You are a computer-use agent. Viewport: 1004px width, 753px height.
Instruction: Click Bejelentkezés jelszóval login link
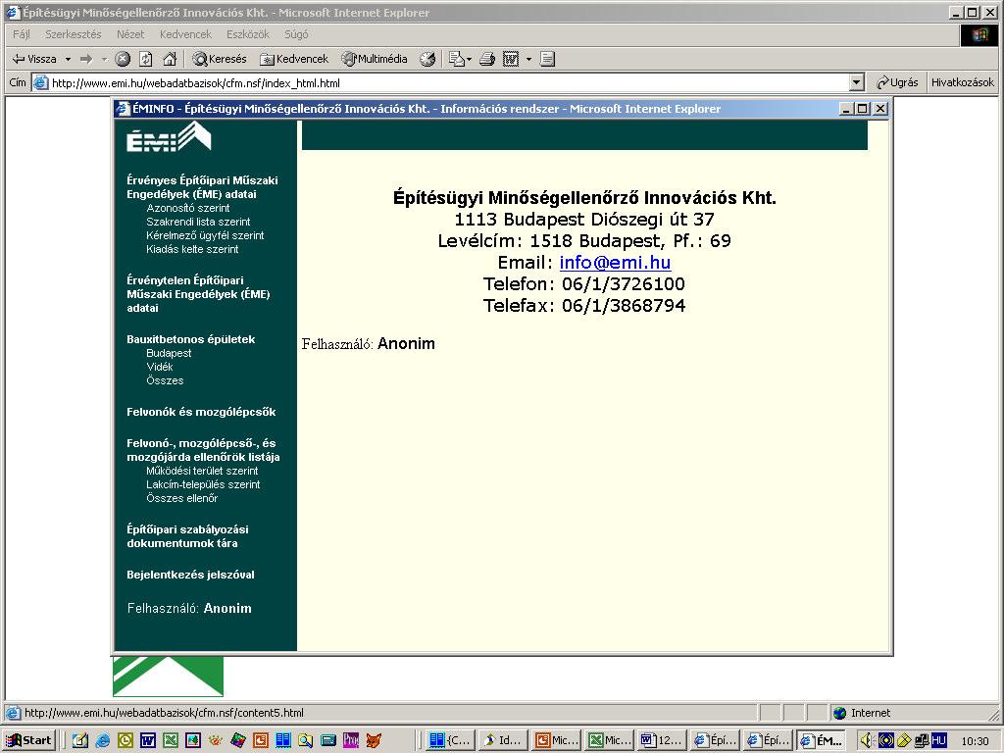190,575
